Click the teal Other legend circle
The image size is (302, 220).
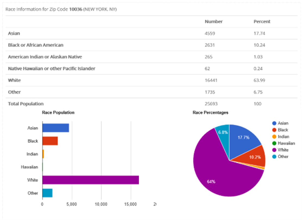click(274, 157)
